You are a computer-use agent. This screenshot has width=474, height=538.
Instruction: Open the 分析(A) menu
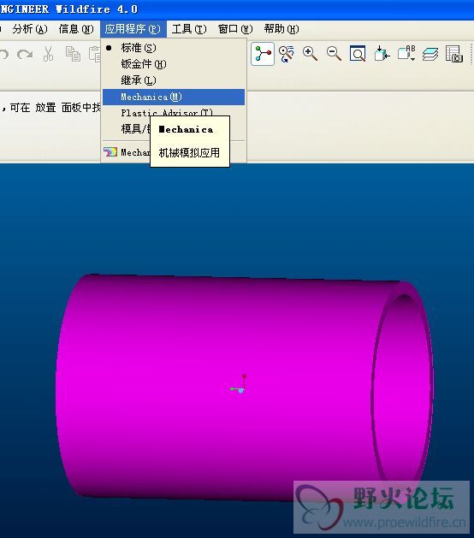(x=30, y=29)
